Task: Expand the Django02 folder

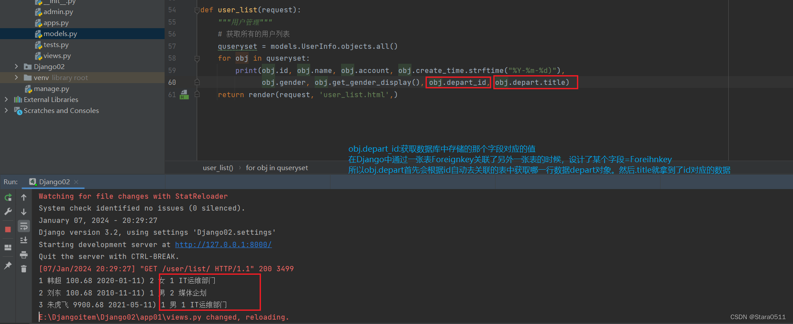Action: pyautogui.click(x=16, y=66)
